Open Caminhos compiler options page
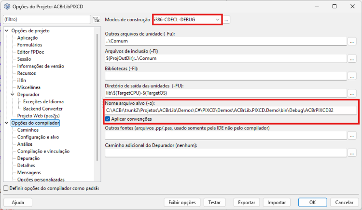Screen dimensions: 362x210 click(x=28, y=130)
